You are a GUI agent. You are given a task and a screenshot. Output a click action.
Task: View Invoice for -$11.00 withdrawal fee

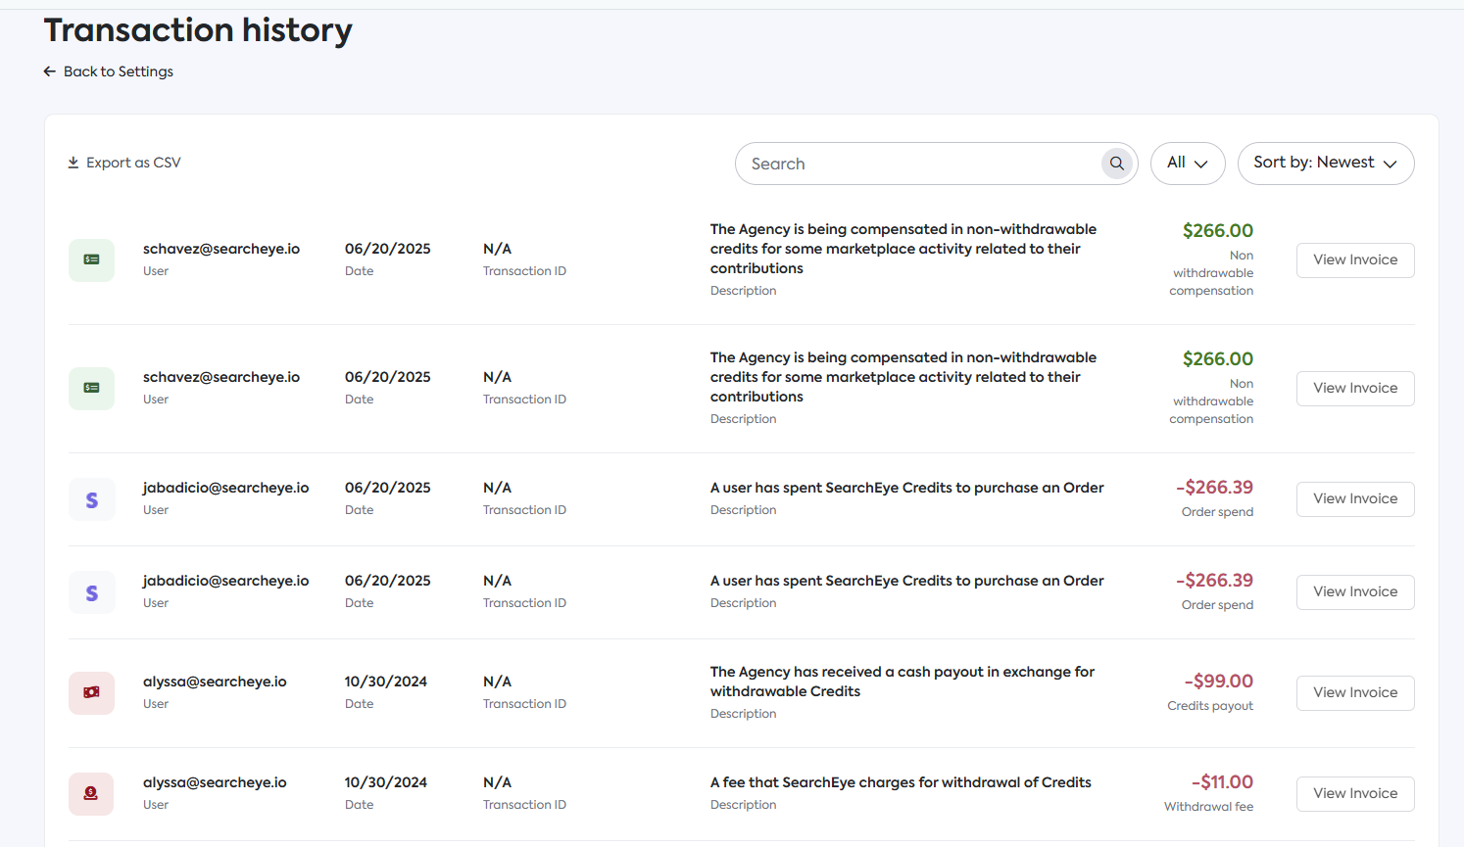point(1354,793)
